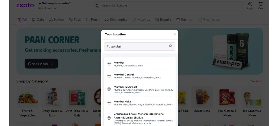The image size is (278, 126).
Task: Switch to the Fashion tab
Action: (185, 20)
